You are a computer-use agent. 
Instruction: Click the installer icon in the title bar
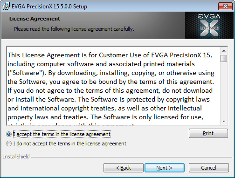tap(7, 6)
